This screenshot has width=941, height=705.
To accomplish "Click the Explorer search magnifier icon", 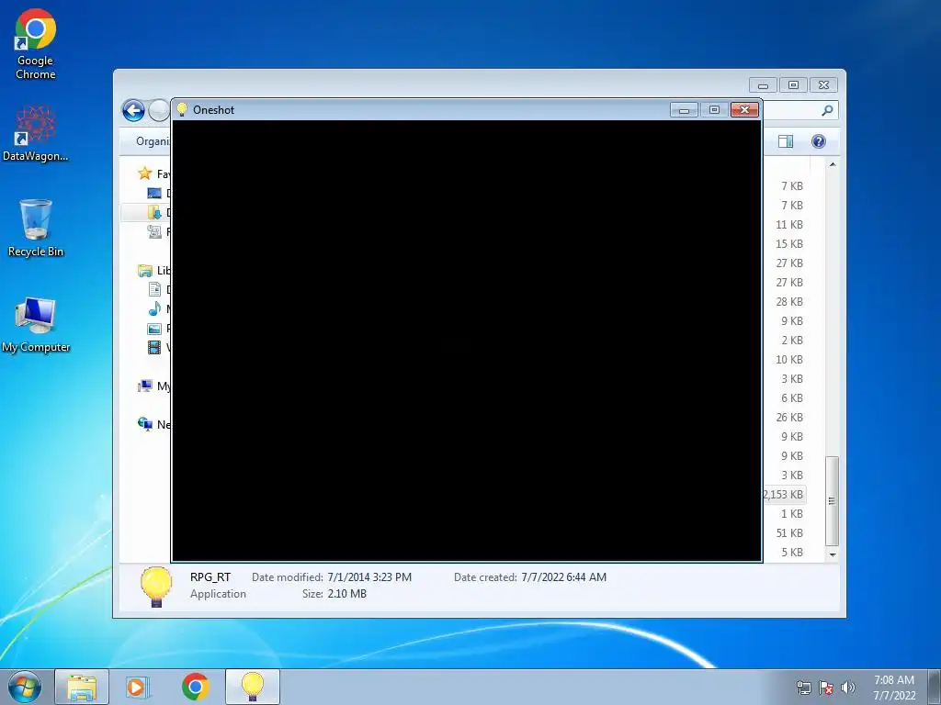I will point(827,110).
